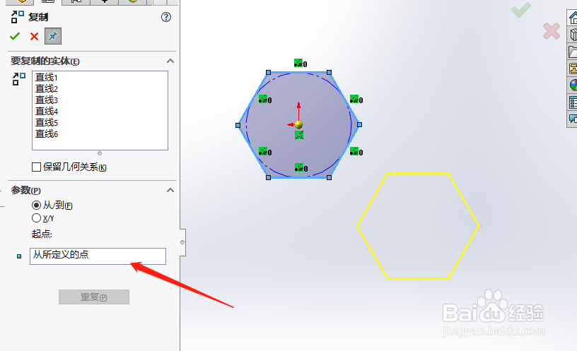Collapse the 参数 section
Image resolution: width=577 pixels, height=351 pixels.
click(x=170, y=190)
